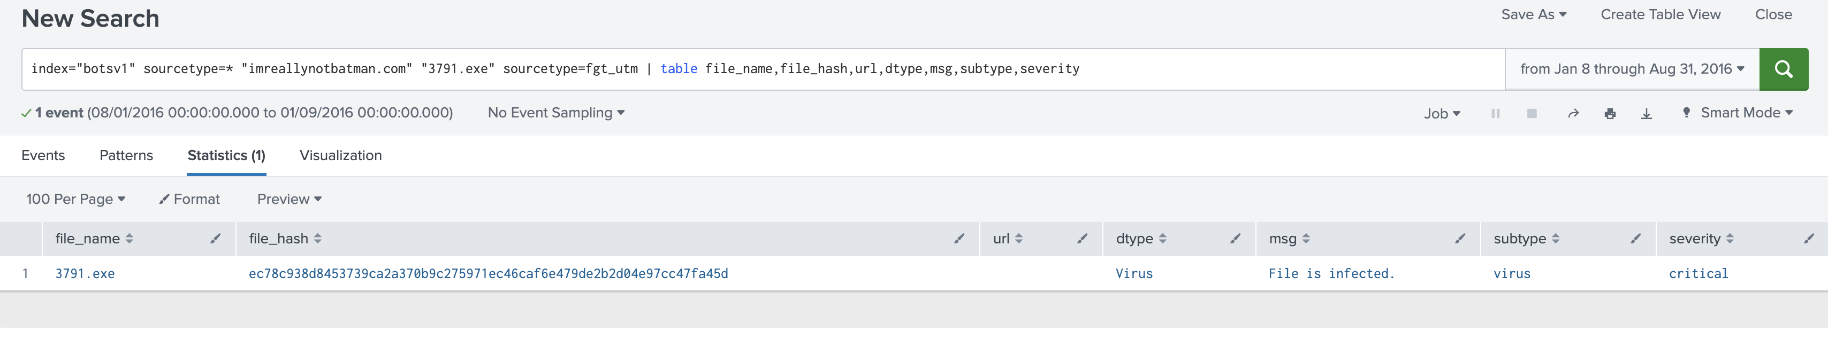Edit the subtype column with pencil icon
Screen dimensions: 1828x364
pyautogui.click(x=1636, y=239)
